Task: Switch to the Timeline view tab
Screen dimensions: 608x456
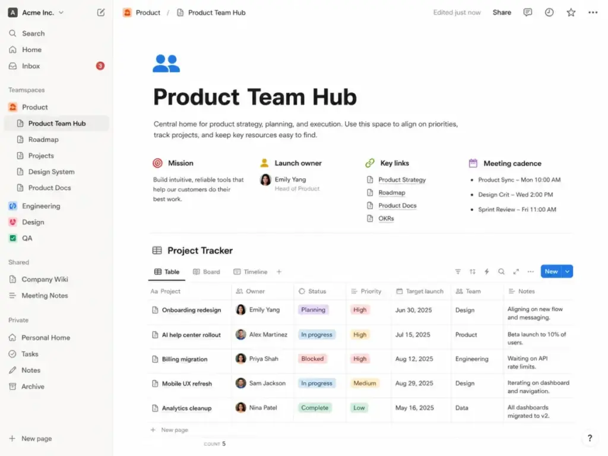Action: pos(251,272)
